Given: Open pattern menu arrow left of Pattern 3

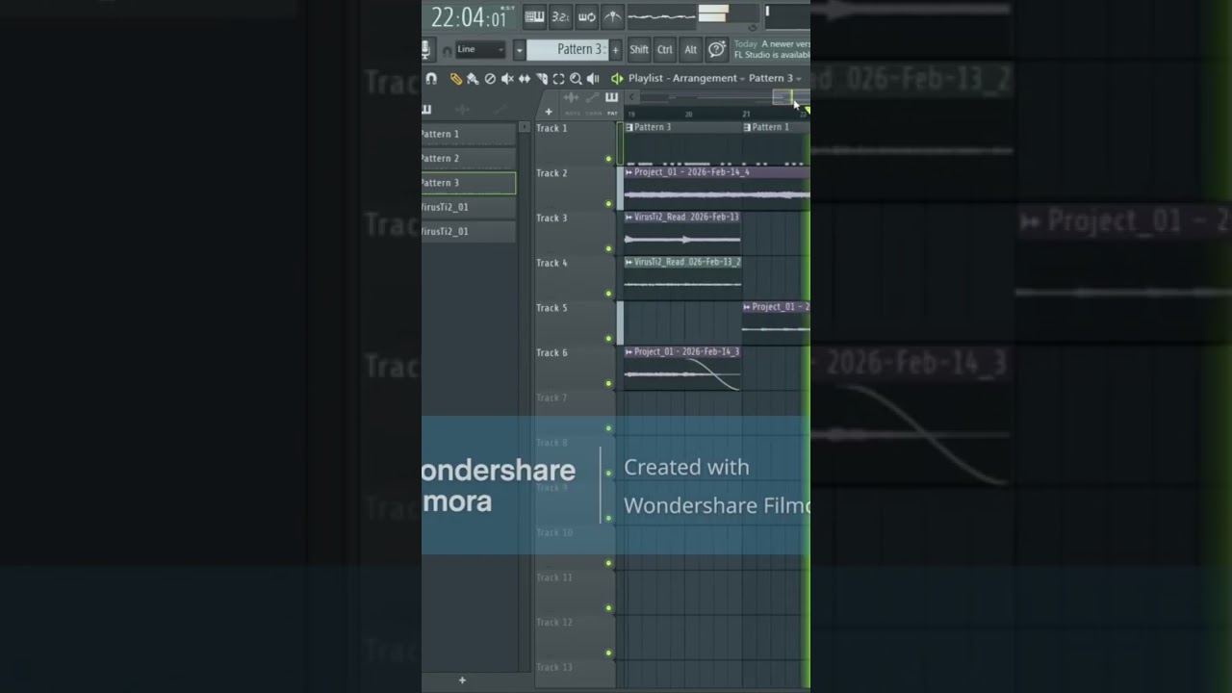Looking at the screenshot, I should click(x=519, y=49).
